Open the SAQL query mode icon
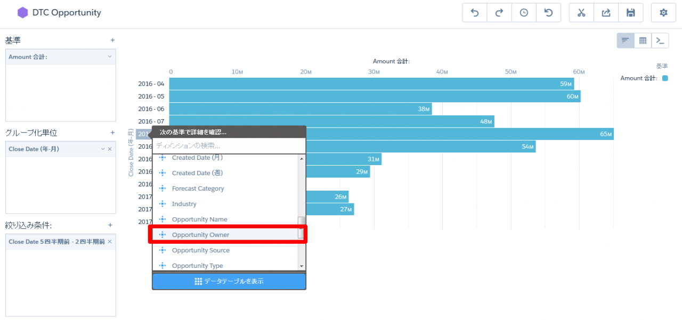 (660, 40)
